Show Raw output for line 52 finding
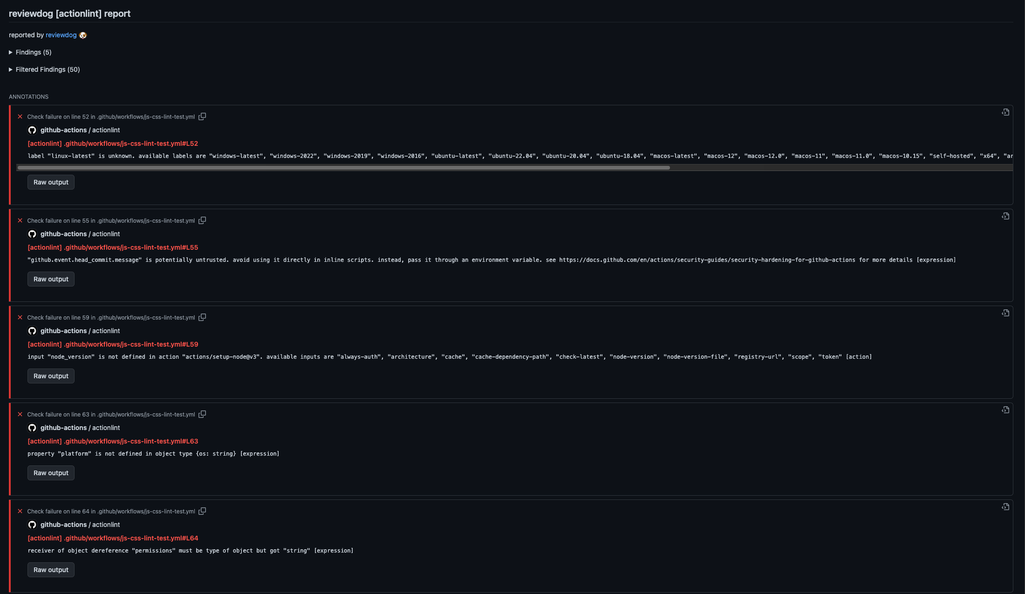The height and width of the screenshot is (594, 1025). click(x=51, y=182)
